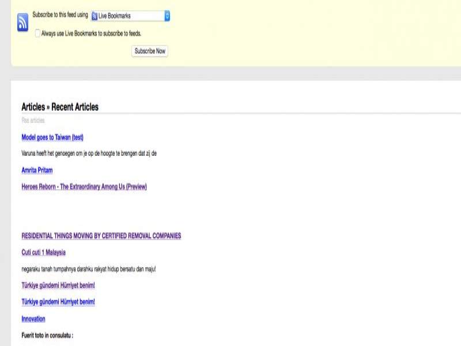Screen dimensions: 461x346
Task: Follow the Innovation article link
Action: [x=33, y=319]
